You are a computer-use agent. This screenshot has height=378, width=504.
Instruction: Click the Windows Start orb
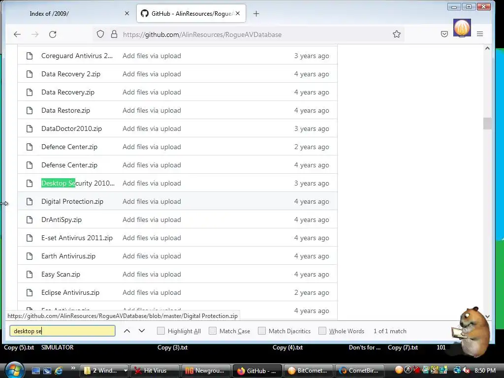pos(13,370)
